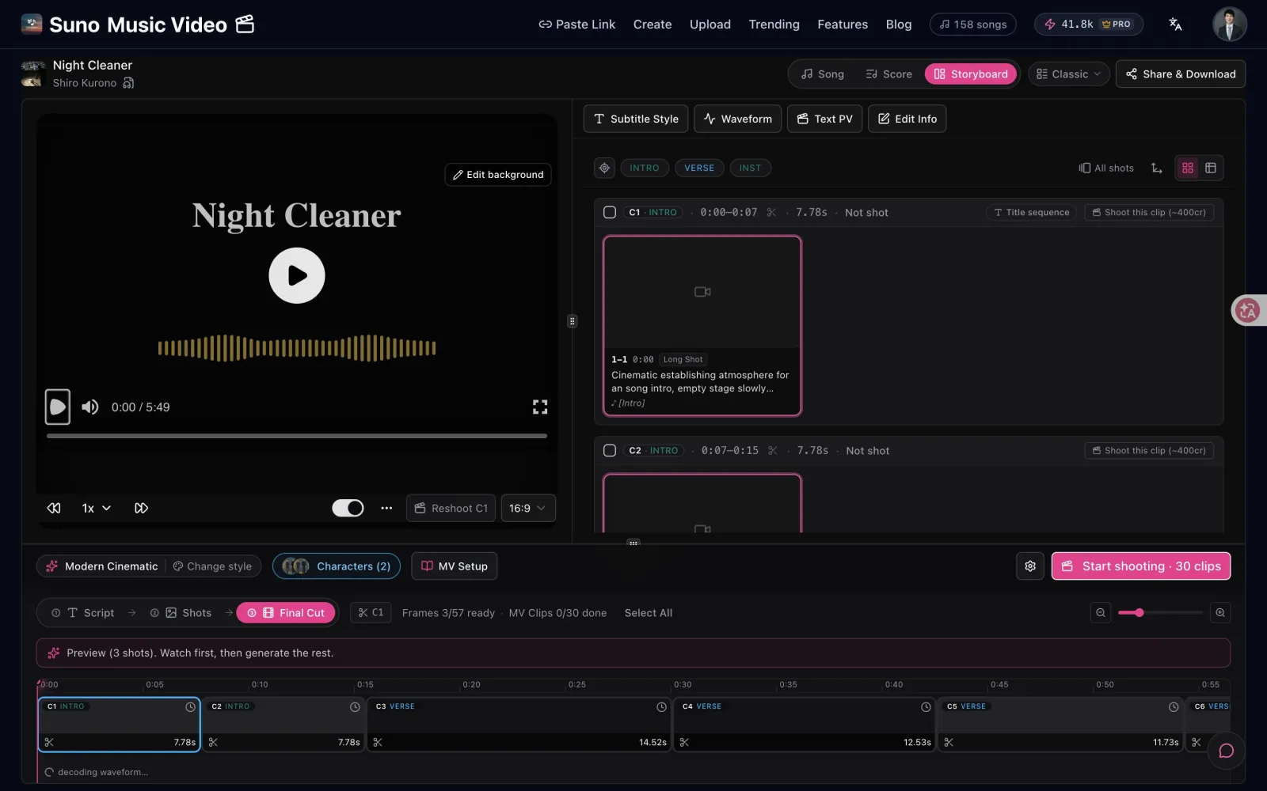Click the language translate icon in header
The image size is (1267, 791).
point(1175,25)
